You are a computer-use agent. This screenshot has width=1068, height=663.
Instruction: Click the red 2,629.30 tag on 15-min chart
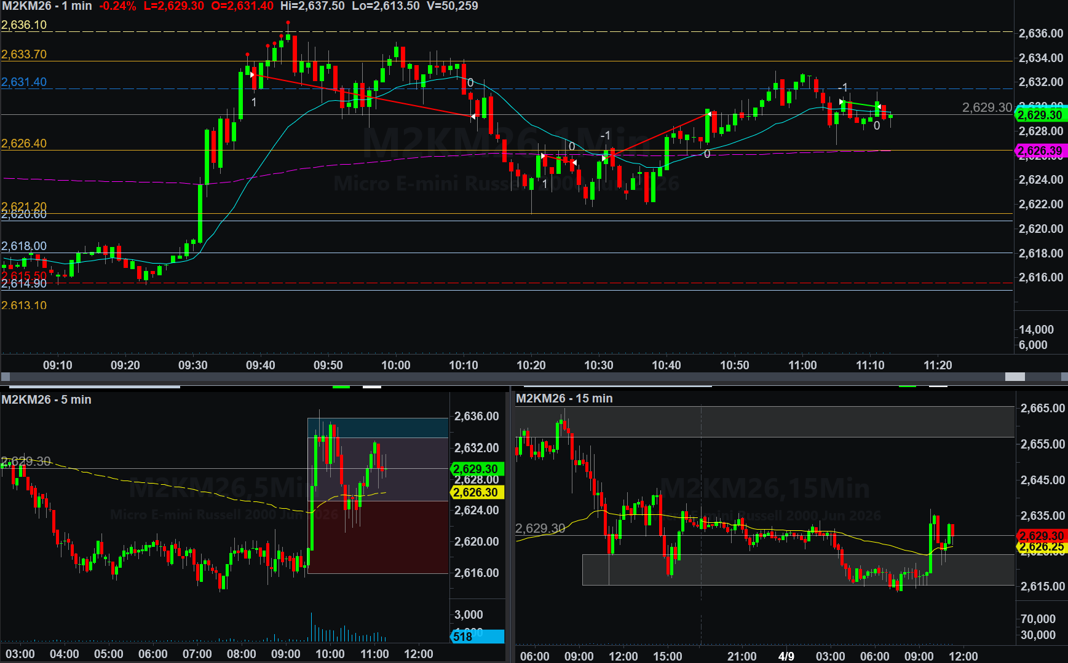click(x=1042, y=536)
